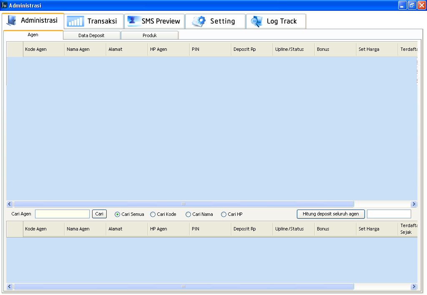Click lower table Nama Agen column header

point(85,229)
